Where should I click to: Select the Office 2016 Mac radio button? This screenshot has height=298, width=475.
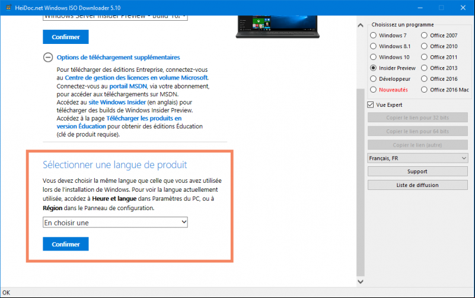coord(424,90)
